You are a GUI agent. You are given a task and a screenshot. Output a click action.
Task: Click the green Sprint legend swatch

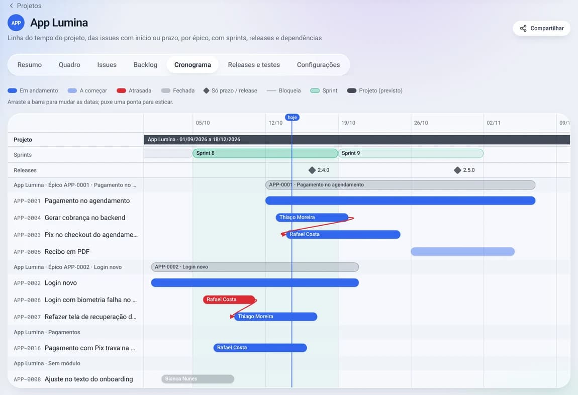(315, 90)
